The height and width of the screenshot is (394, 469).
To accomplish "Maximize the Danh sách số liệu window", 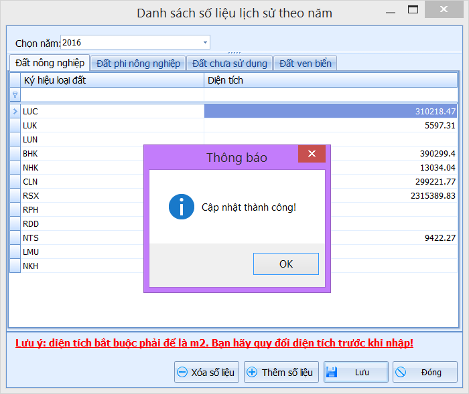I will pos(413,11).
